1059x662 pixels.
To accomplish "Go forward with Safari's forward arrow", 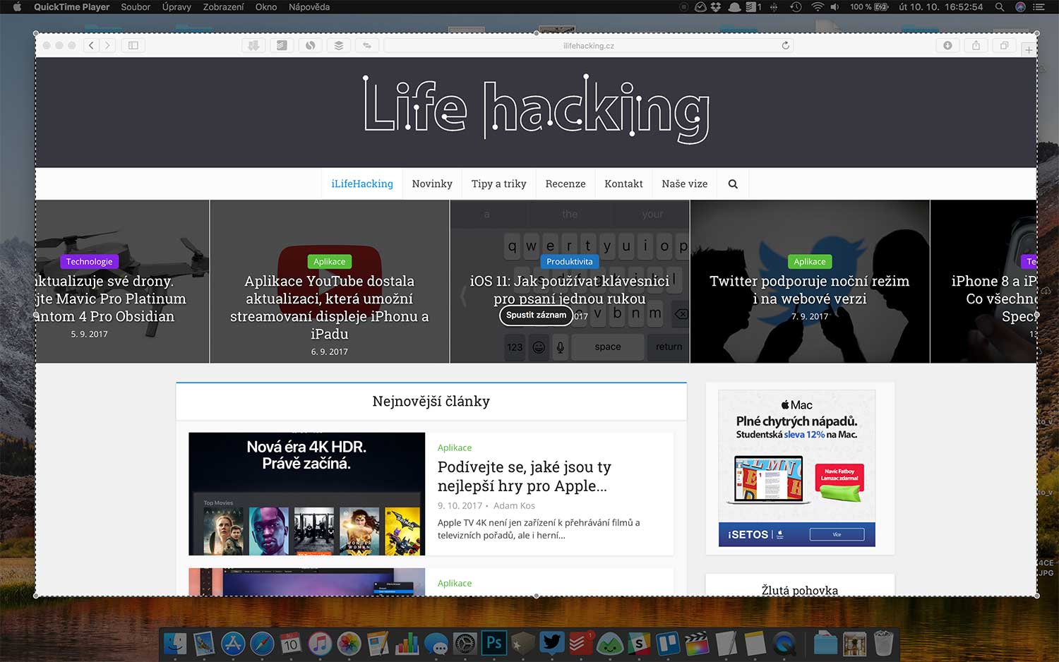I will click(107, 45).
